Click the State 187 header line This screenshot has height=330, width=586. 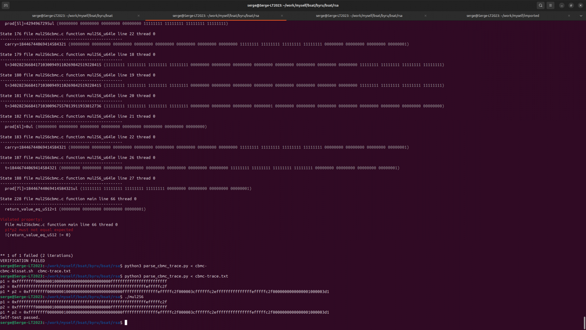tap(78, 157)
